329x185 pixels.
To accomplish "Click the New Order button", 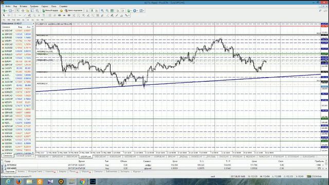I will [50, 10].
